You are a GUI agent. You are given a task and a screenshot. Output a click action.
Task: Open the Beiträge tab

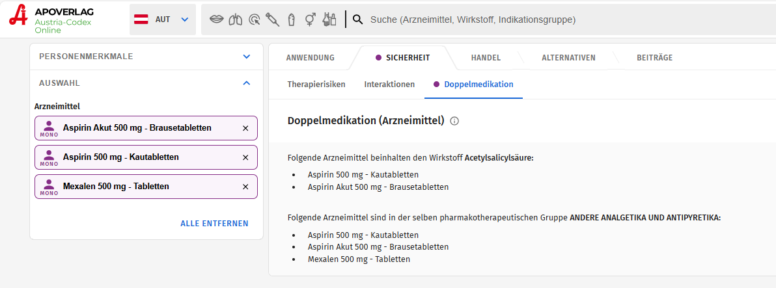pos(655,58)
